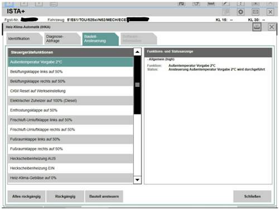The height and width of the screenshot is (209, 279).
Task: Choose Heckscheibenheizung EIN in list
Action: [x=70, y=168]
